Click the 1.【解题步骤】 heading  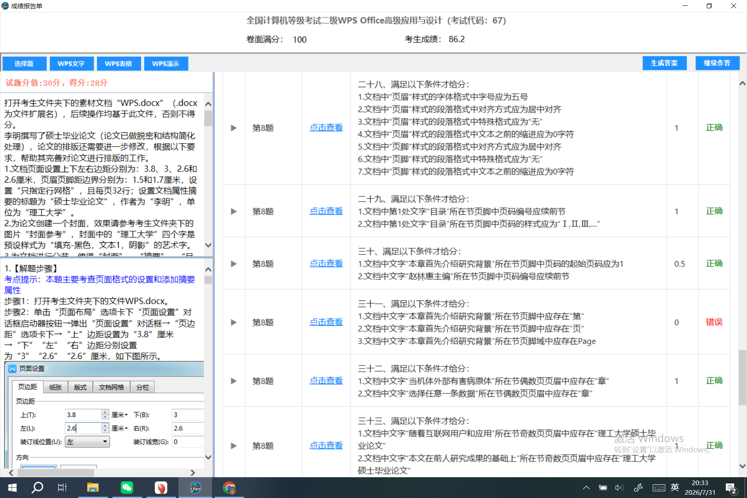(32, 269)
